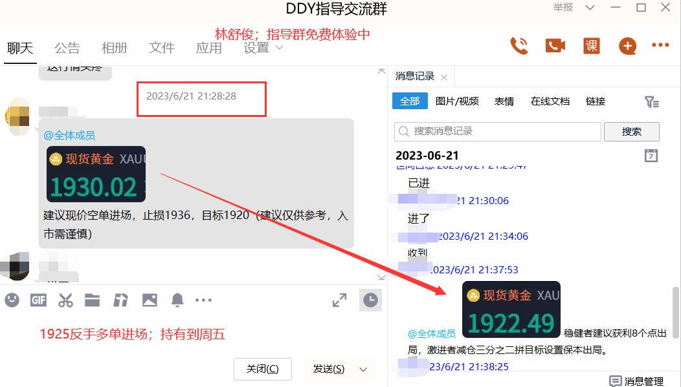Filter records by 表情
This screenshot has width=681, height=387.
504,101
